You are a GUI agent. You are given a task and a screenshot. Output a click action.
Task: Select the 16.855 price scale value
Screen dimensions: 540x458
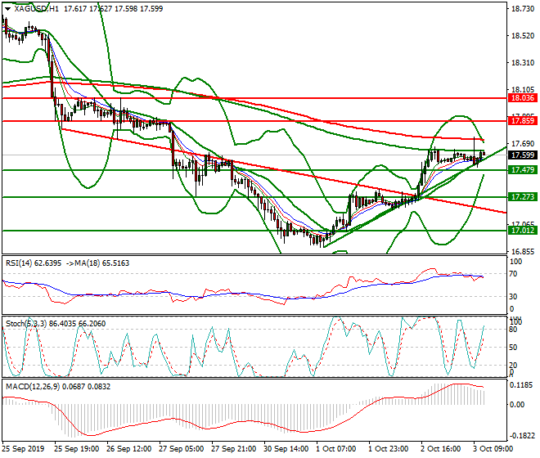coord(523,252)
